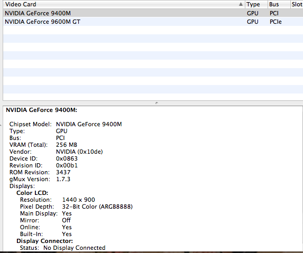Sort by the Slot column header
This screenshot has height=253, width=303.
pos(297,4)
